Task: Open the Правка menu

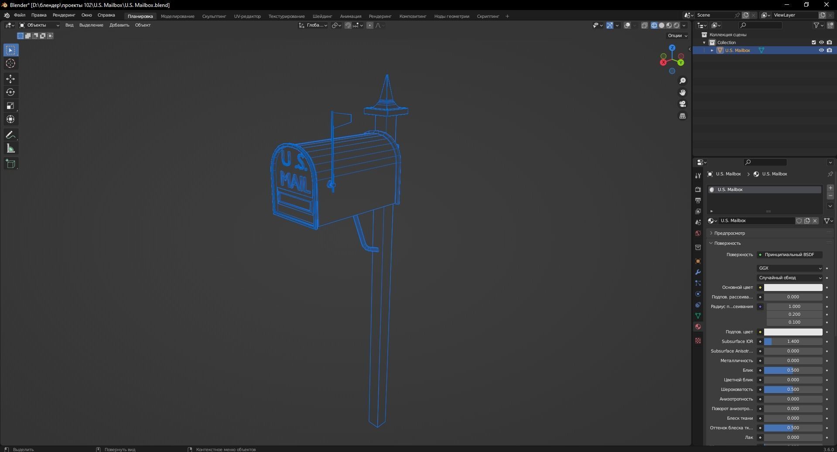Action: [39, 15]
